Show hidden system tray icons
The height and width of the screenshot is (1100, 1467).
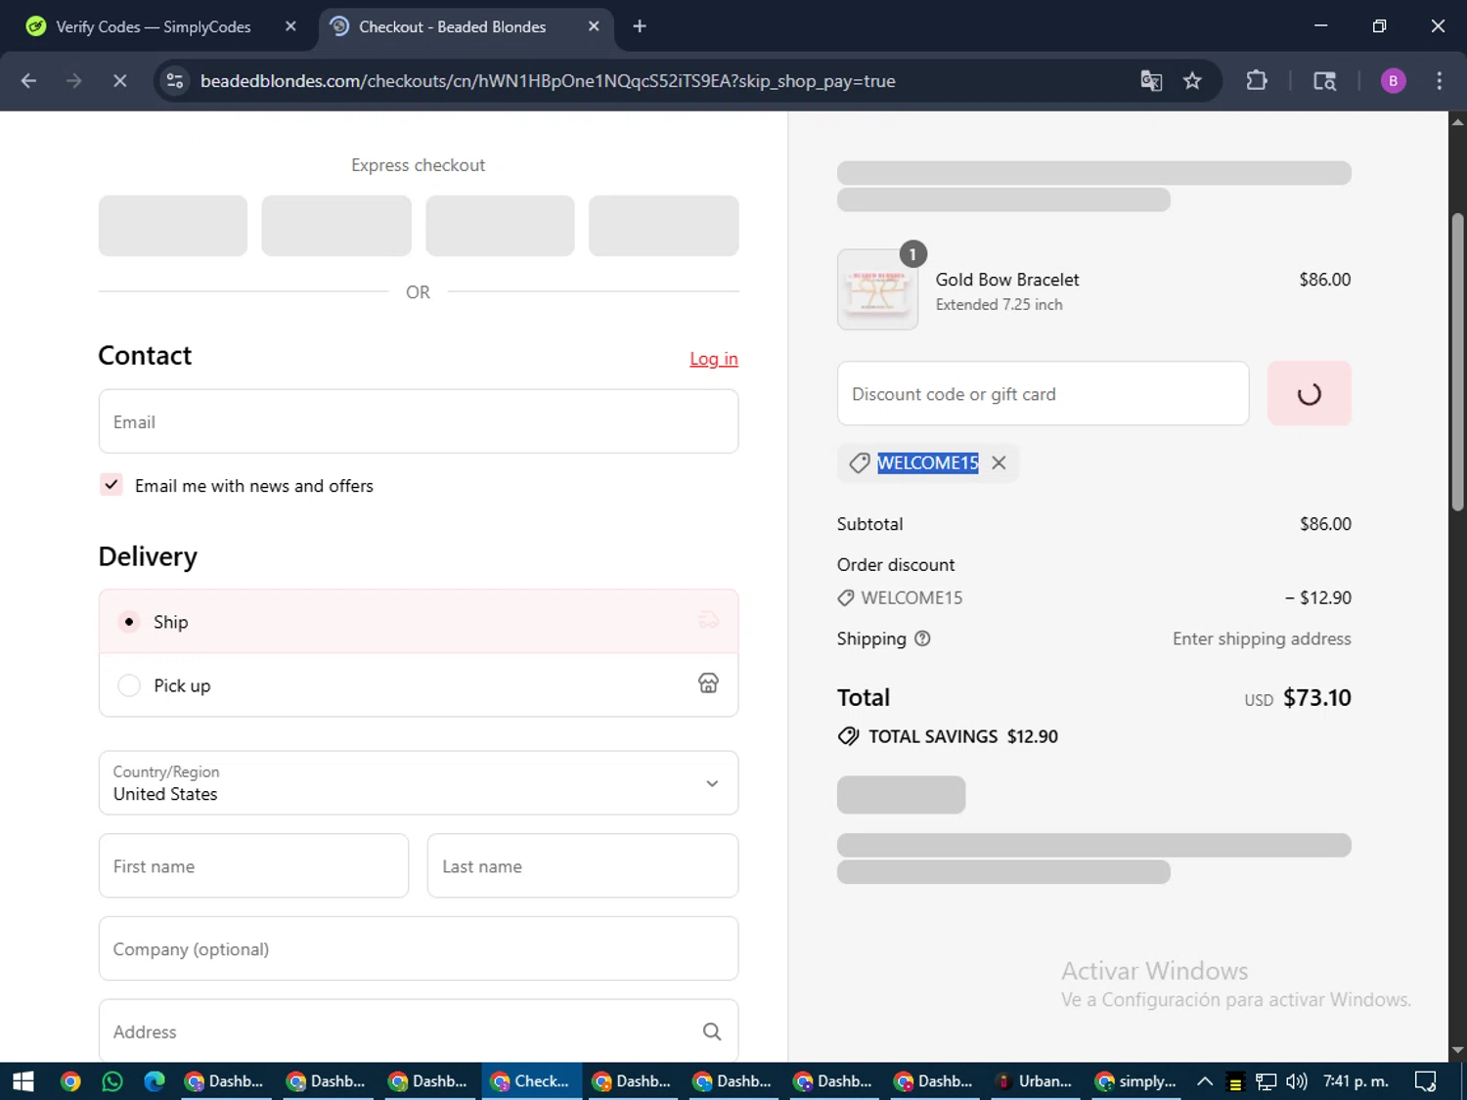coord(1205,1081)
